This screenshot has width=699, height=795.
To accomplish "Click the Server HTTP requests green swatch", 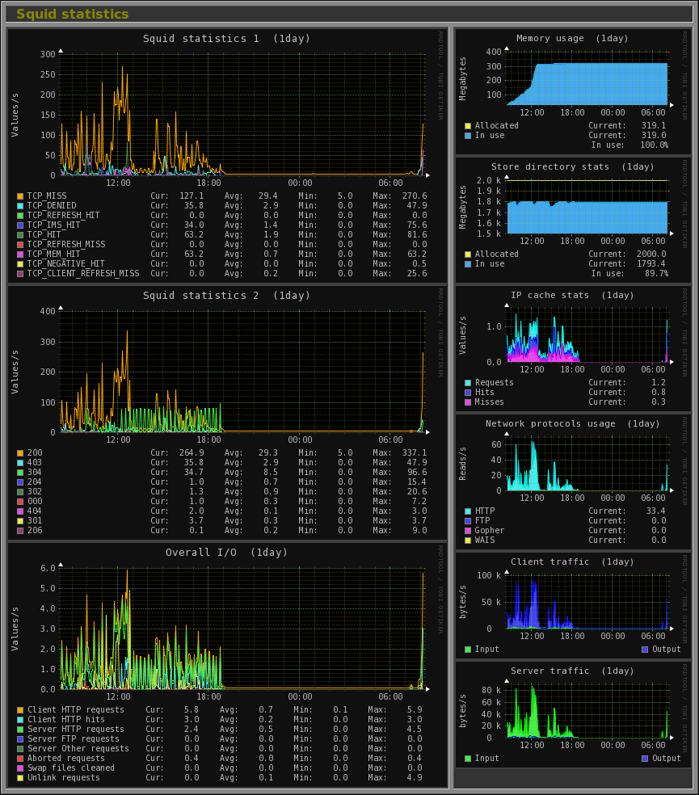I will [x=20, y=730].
